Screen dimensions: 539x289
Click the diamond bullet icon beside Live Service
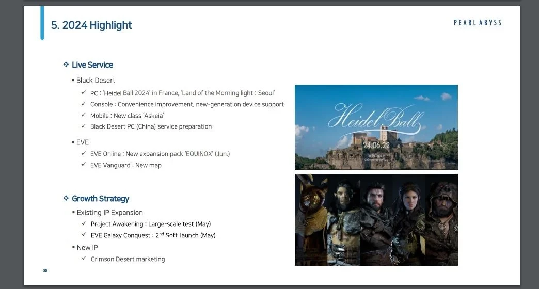66,65
